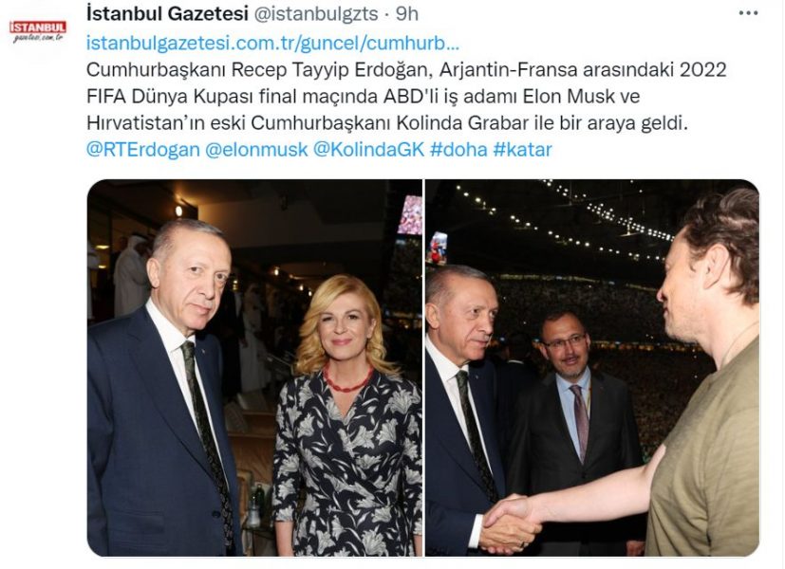Open the left photo of the tweet
This screenshot has width=785, height=569.
click(x=254, y=368)
